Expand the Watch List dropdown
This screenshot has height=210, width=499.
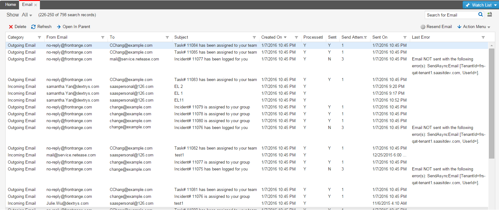(495, 5)
